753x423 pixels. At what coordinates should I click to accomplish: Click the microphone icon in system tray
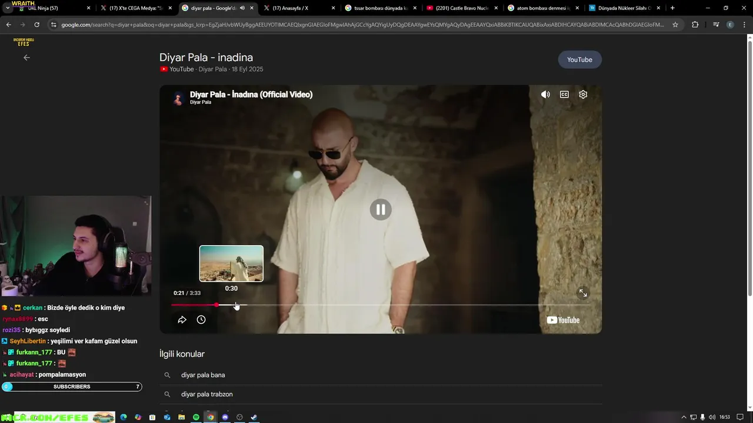coord(702,417)
